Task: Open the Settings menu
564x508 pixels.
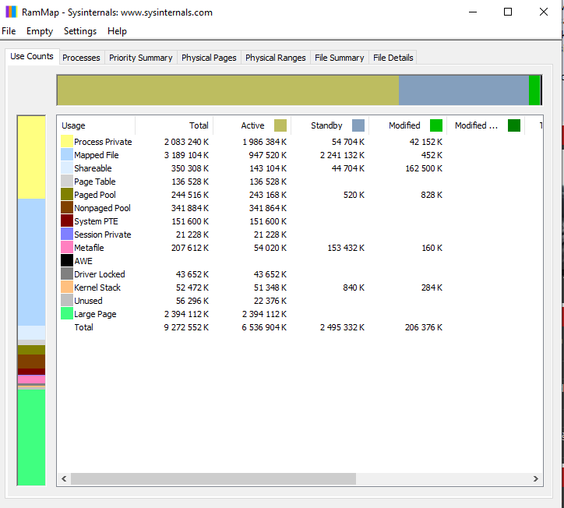Action: click(80, 31)
